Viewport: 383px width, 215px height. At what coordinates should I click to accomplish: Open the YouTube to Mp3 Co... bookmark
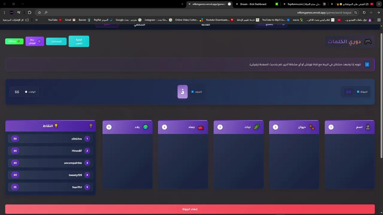click(x=276, y=20)
